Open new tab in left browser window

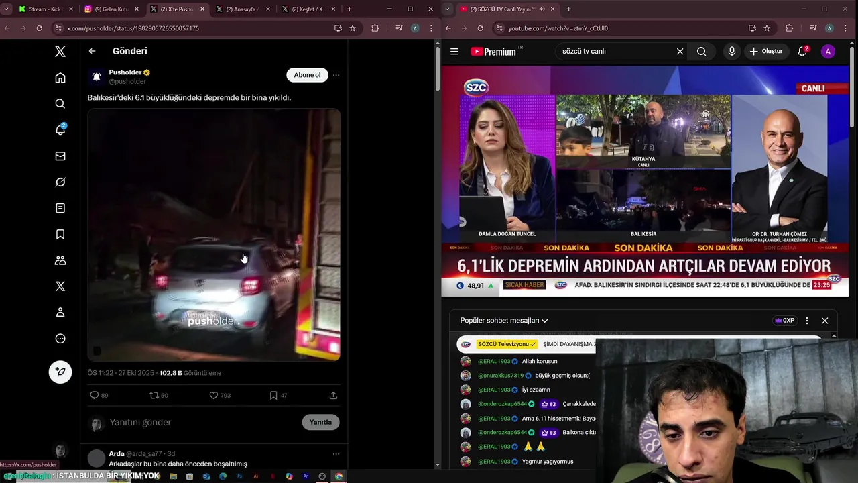tap(349, 9)
